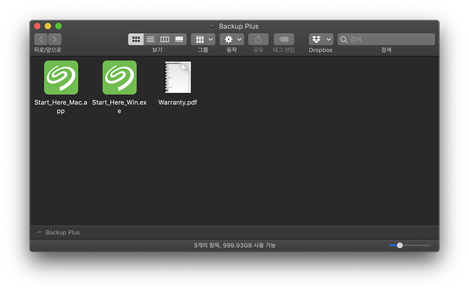Image resolution: width=469 pixels, height=291 pixels.
Task: Click the status bar item count text
Action: [x=234, y=245]
